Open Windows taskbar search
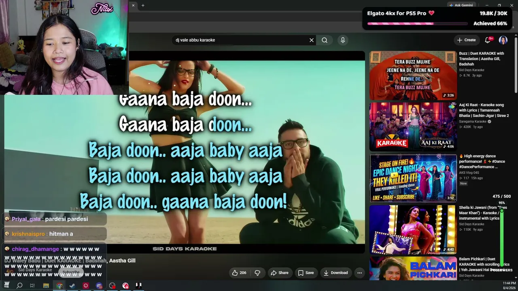 pyautogui.click(x=19, y=285)
